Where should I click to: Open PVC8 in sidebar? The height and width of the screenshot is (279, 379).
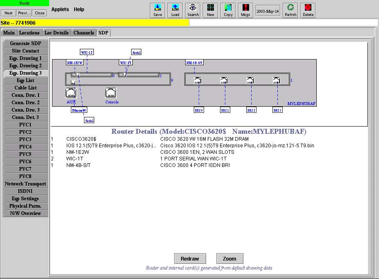click(x=25, y=176)
